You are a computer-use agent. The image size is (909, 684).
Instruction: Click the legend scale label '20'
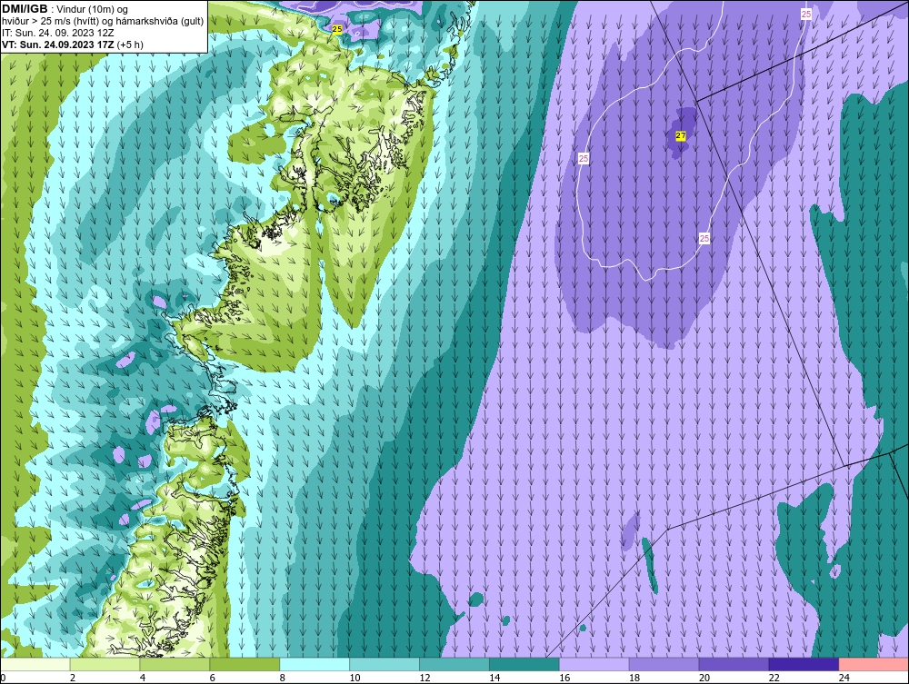click(x=704, y=678)
